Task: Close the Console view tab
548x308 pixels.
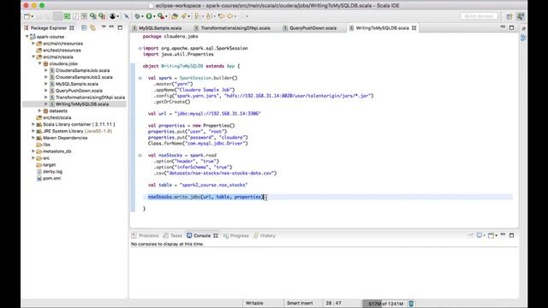Action: tap(216, 236)
